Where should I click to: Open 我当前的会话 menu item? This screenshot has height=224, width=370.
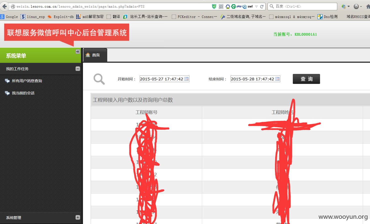point(23,93)
